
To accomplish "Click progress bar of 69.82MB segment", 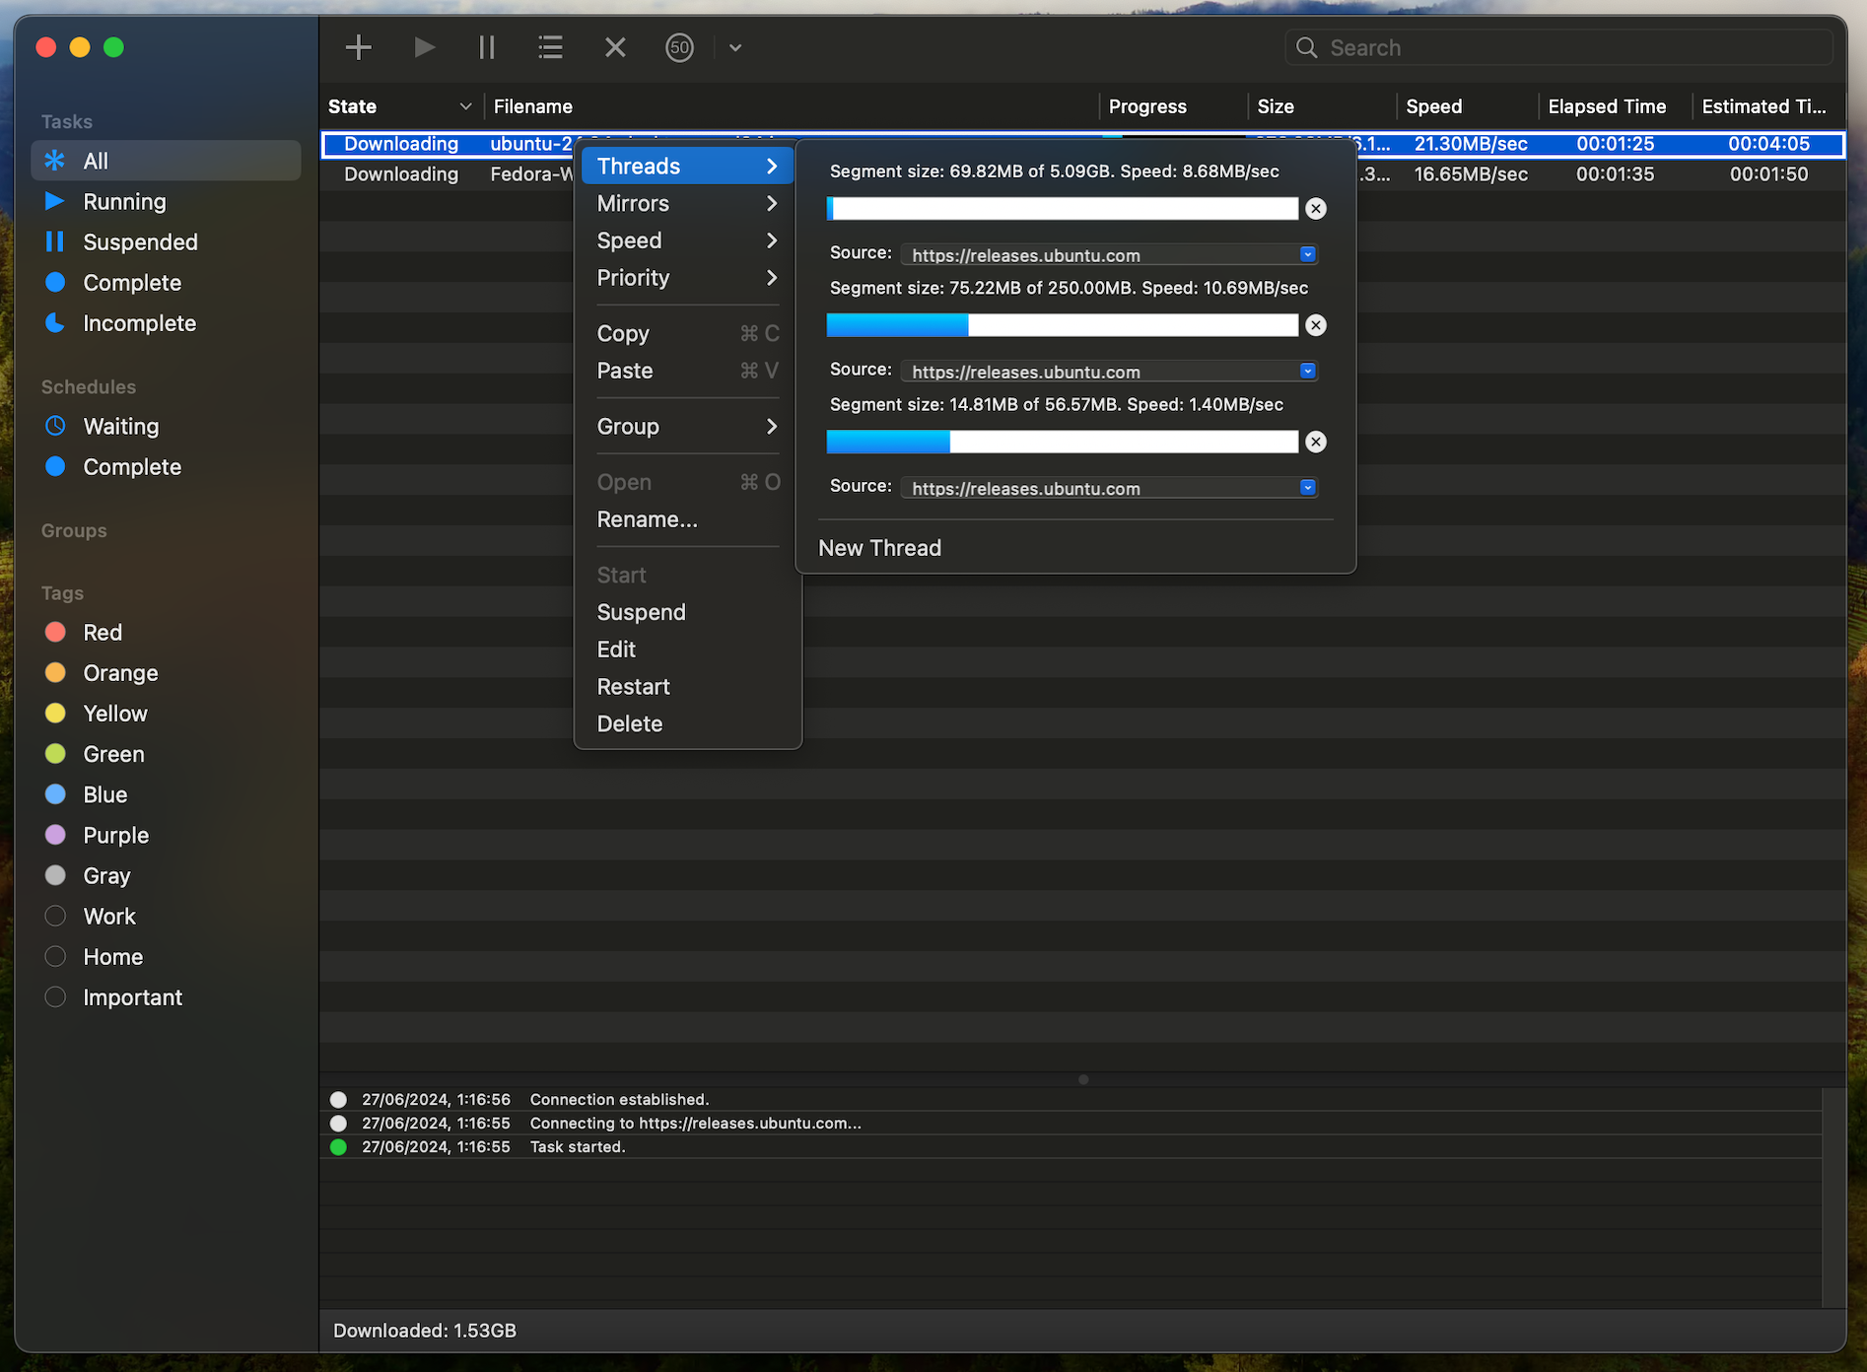I will 1063,208.
